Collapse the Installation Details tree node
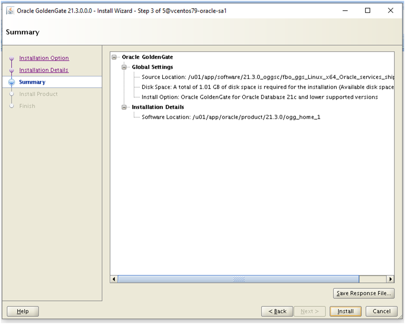405x324 pixels. click(124, 107)
